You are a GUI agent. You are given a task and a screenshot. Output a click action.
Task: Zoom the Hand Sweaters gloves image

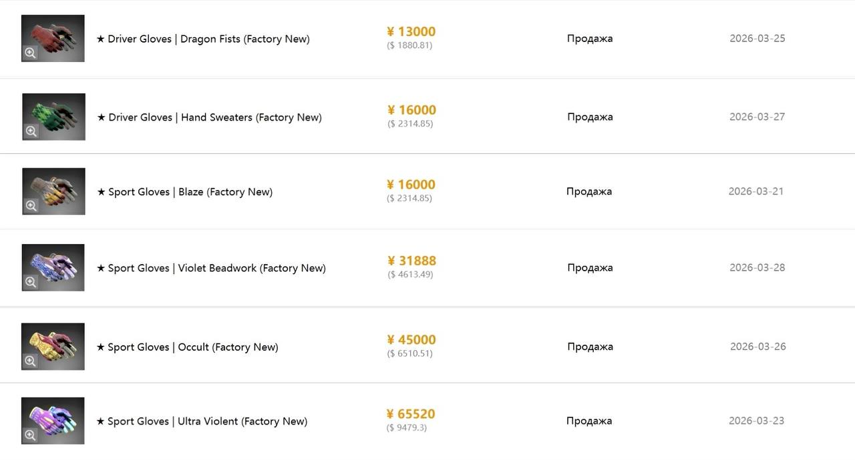click(31, 131)
